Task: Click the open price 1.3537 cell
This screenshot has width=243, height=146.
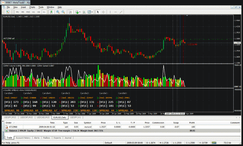Action: pos(102,127)
